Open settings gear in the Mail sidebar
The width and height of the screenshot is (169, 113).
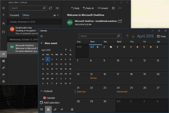tap(3, 81)
